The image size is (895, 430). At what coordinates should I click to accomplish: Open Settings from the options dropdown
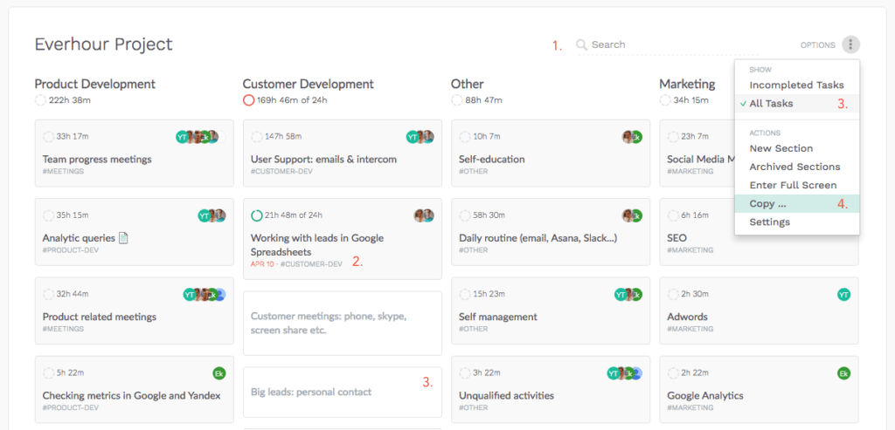[x=769, y=222]
